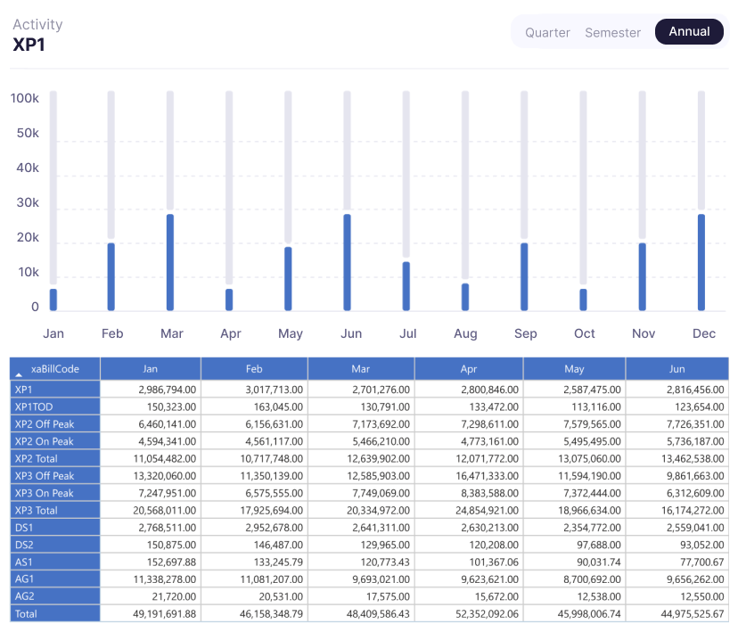738x632 pixels.
Task: Click the sort arrow in xaBillCode header
Action: [x=20, y=370]
